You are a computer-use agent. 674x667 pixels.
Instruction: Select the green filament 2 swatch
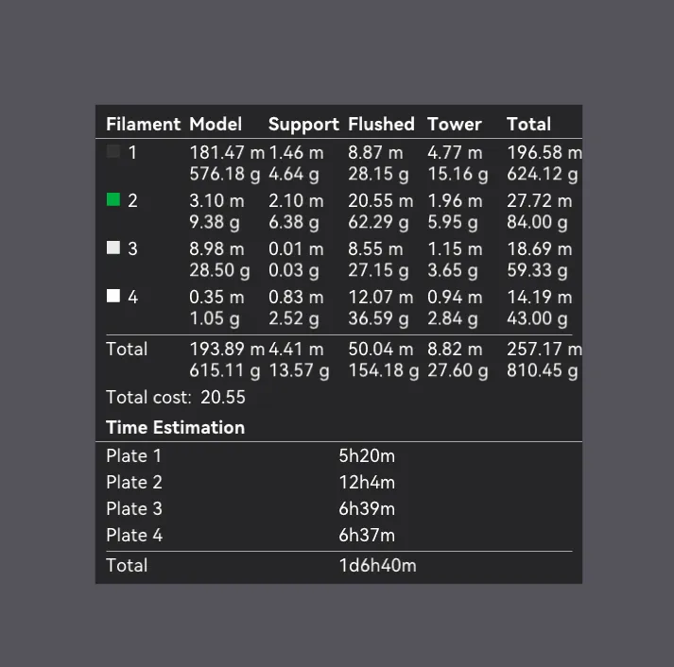(113, 199)
